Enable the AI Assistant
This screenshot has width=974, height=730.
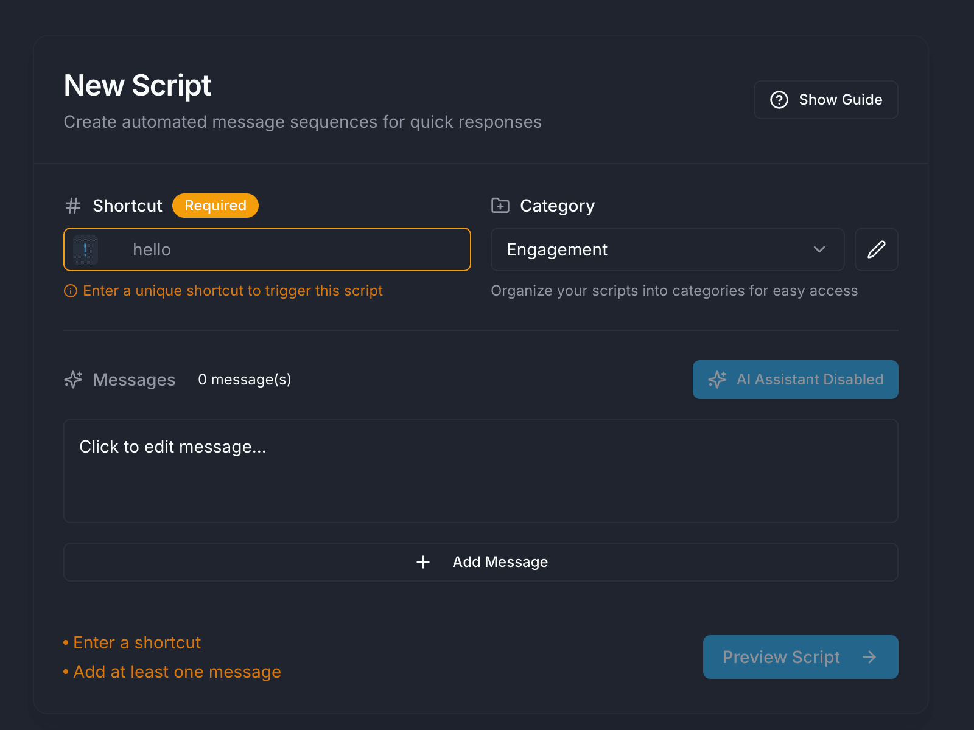pyautogui.click(x=795, y=380)
